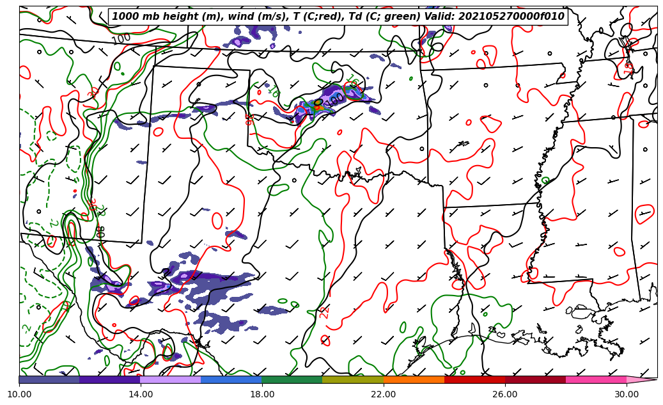Click the 10.00 colorbar tick label
The height and width of the screenshot is (405, 663).
click(x=19, y=394)
